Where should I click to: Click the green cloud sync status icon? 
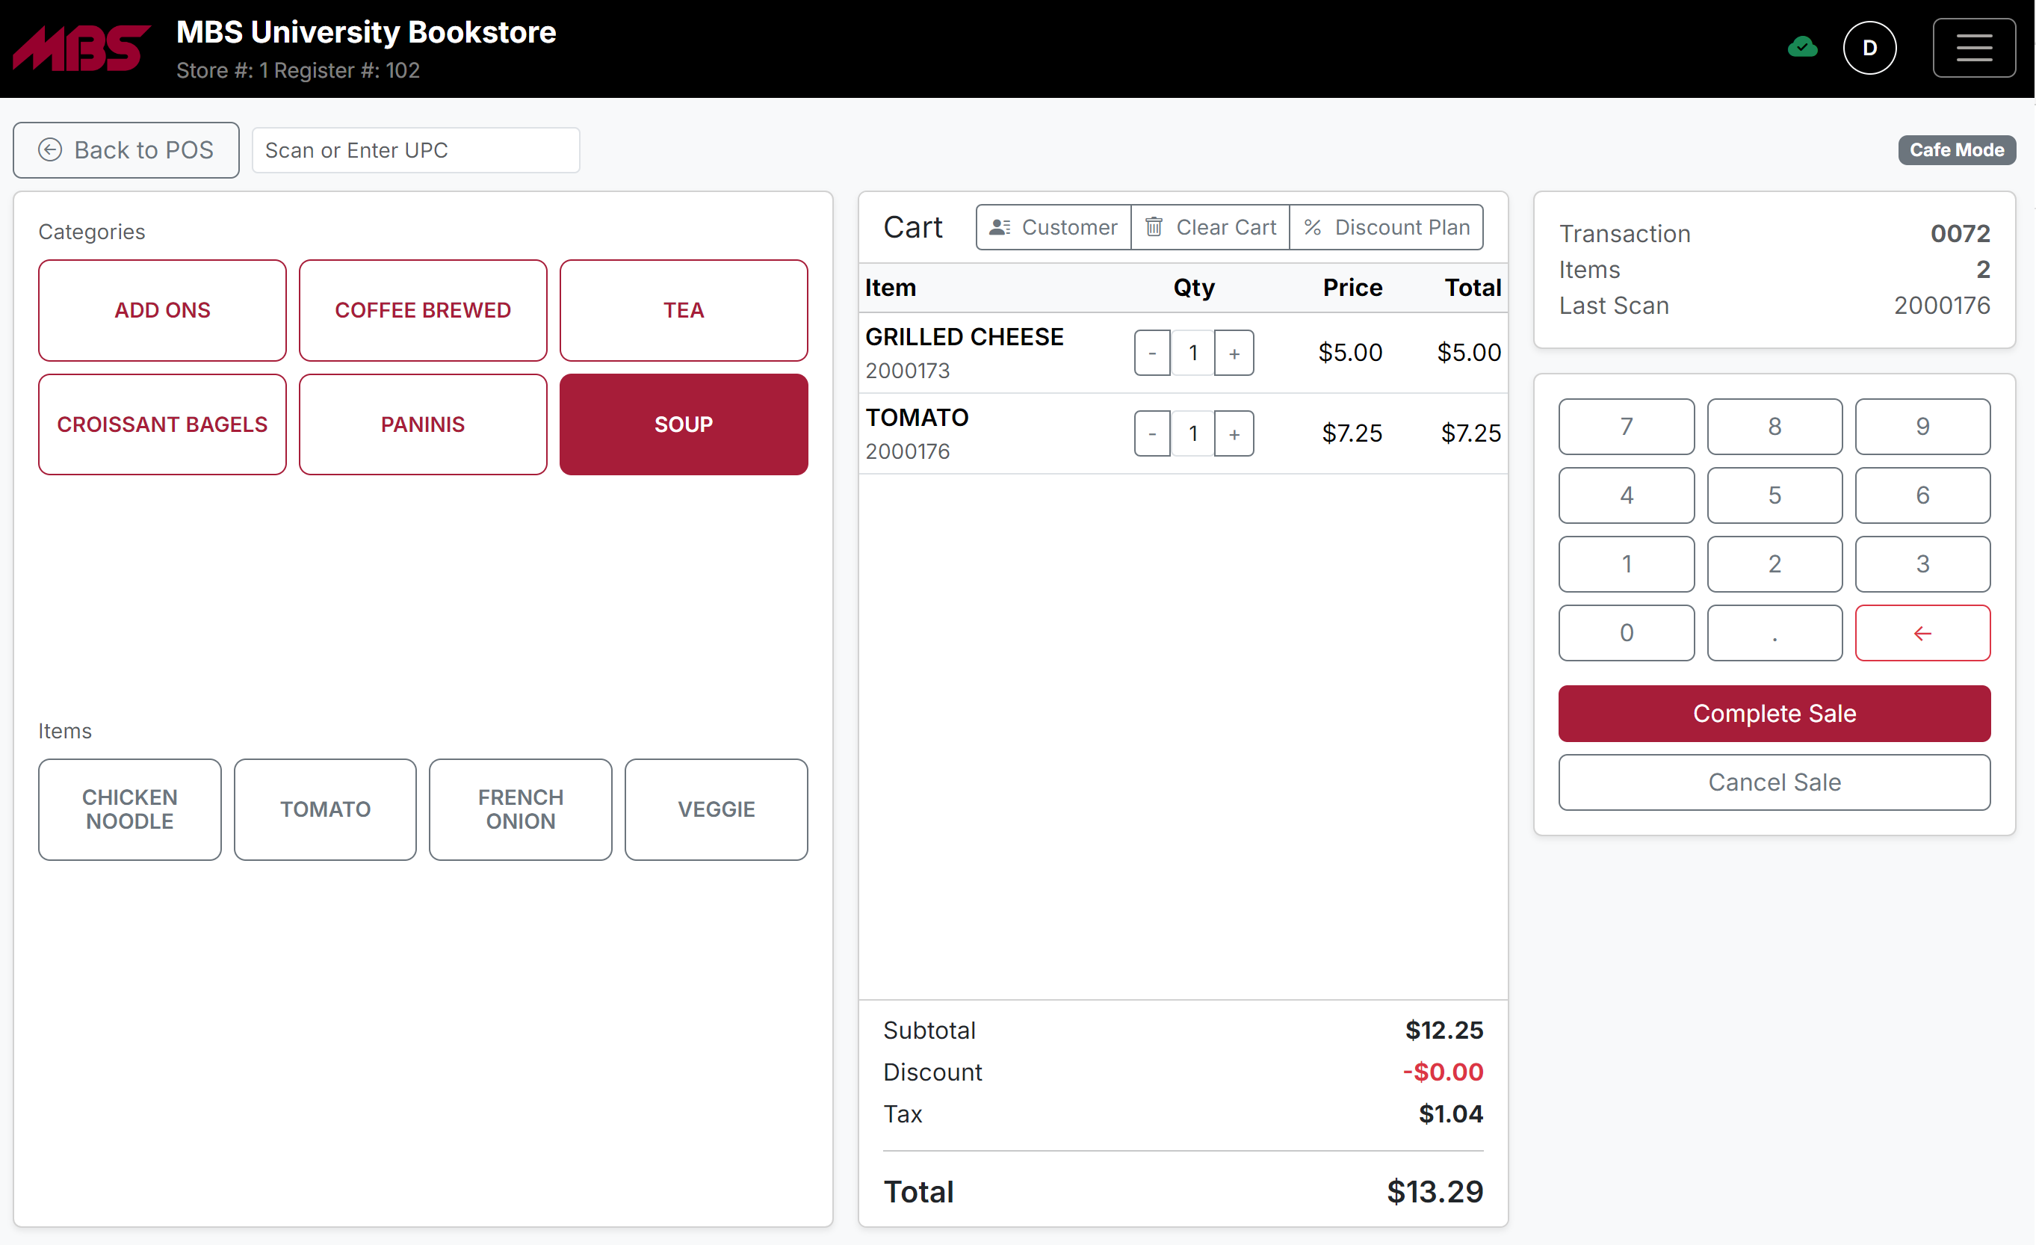[x=1802, y=48]
